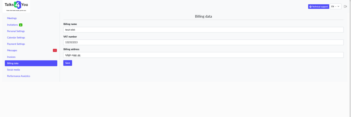351x117 pixels.
Task: Click the logout icon
Action: 345,6
